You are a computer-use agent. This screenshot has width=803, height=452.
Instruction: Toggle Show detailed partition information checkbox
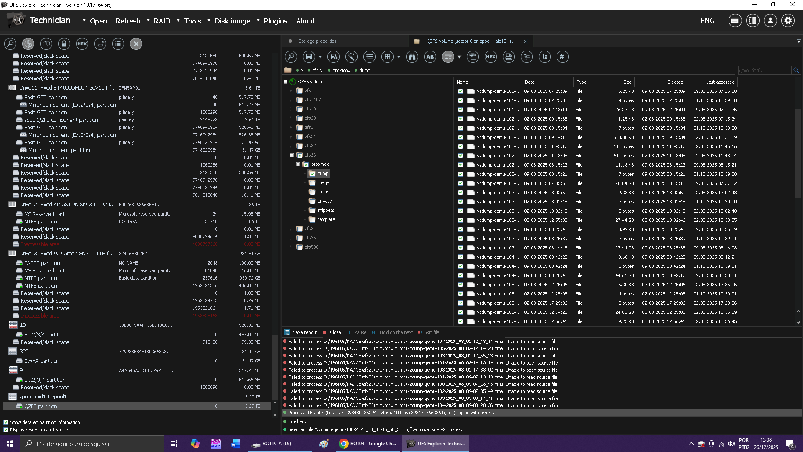tap(6, 422)
